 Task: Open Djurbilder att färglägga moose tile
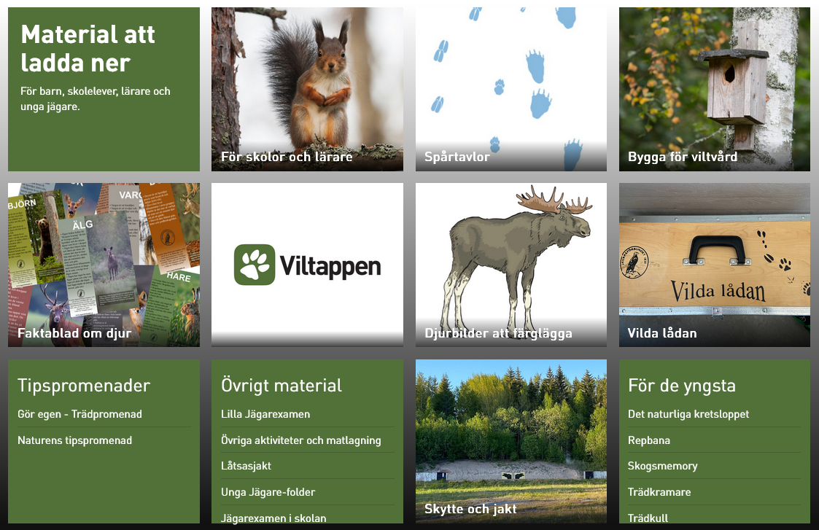(x=511, y=265)
